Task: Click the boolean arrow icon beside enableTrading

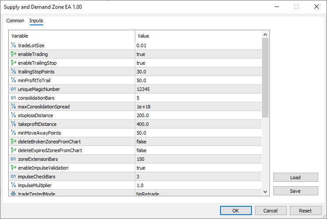Action: click(13, 54)
